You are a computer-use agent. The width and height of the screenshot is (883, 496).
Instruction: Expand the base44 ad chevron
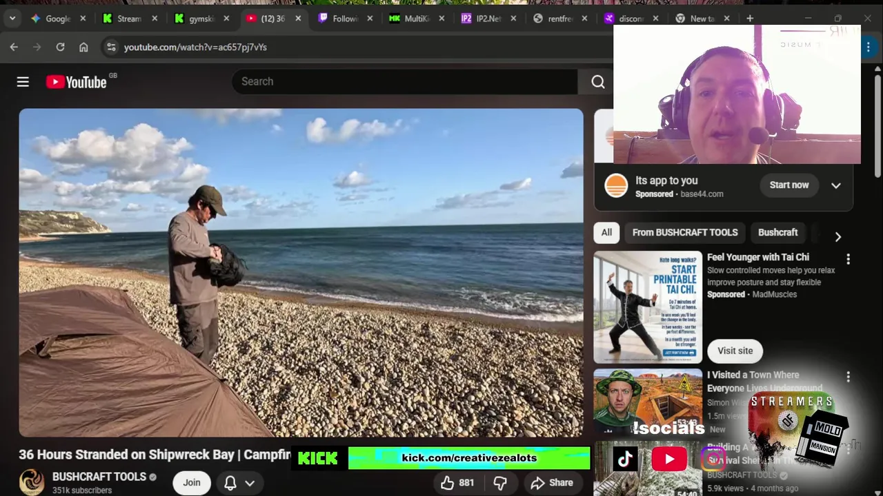(836, 185)
